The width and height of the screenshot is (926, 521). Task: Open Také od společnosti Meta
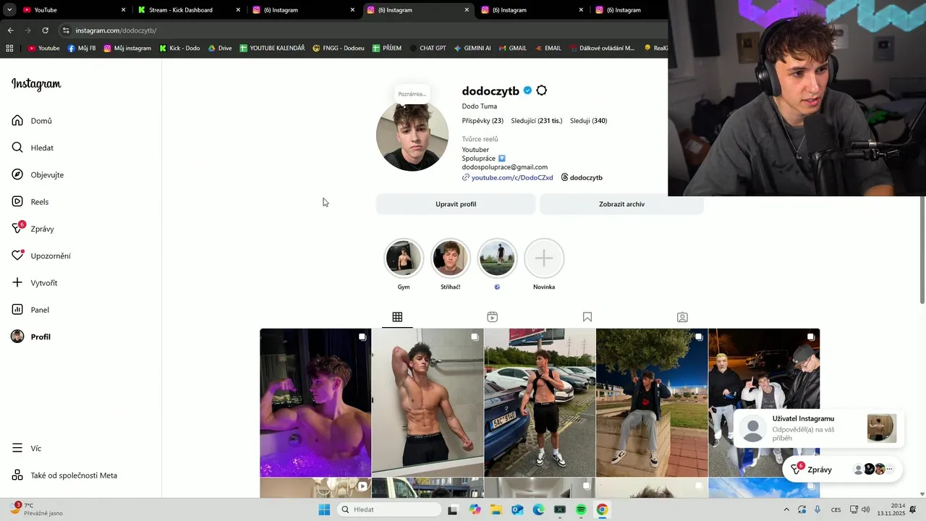(73, 475)
